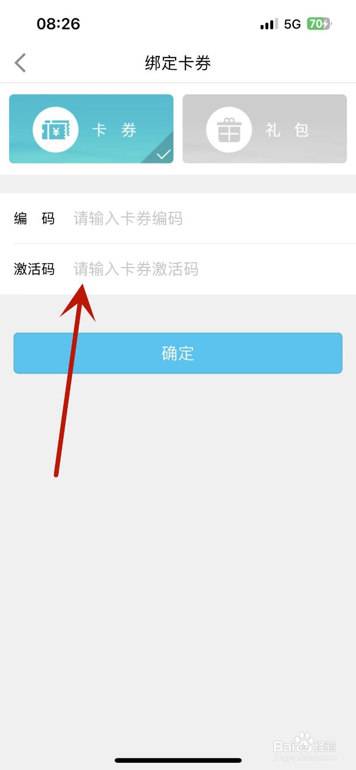Tap the 确定 confirm button

coord(178,353)
